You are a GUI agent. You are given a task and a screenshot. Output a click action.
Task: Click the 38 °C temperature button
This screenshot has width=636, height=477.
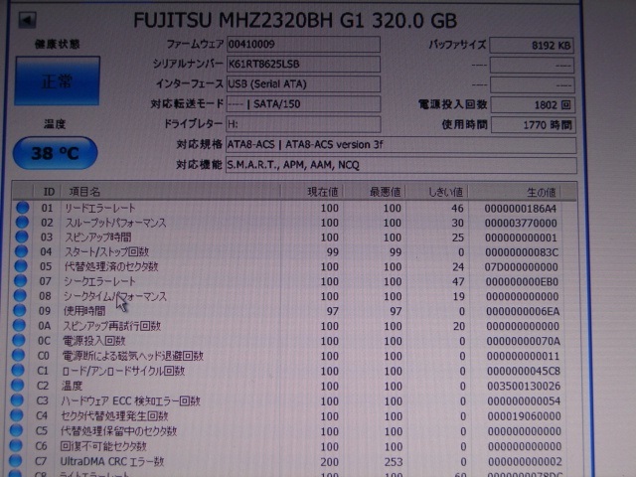[56, 153]
